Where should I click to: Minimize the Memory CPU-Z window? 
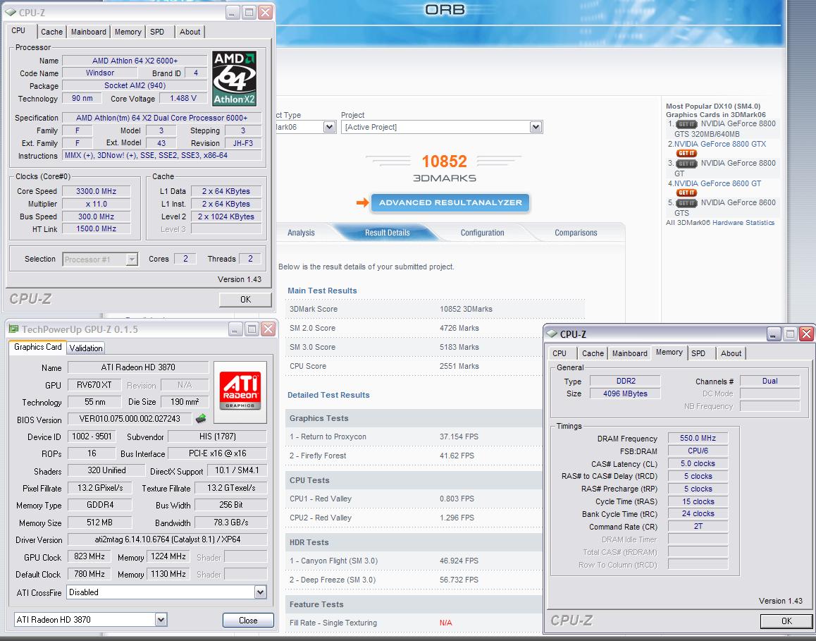pyautogui.click(x=773, y=334)
